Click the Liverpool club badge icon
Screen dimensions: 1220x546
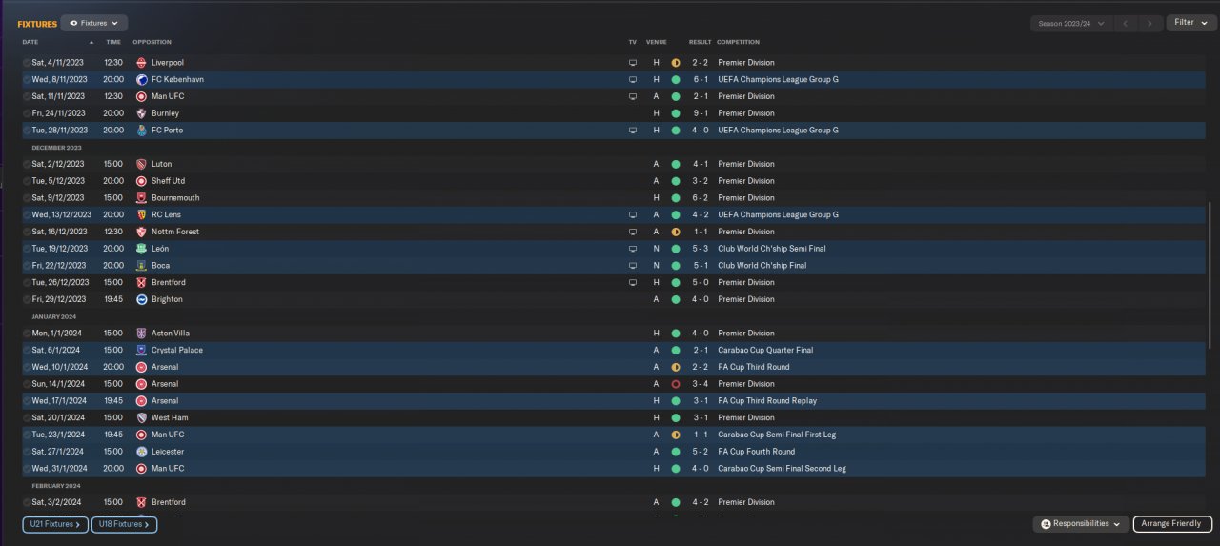click(142, 63)
